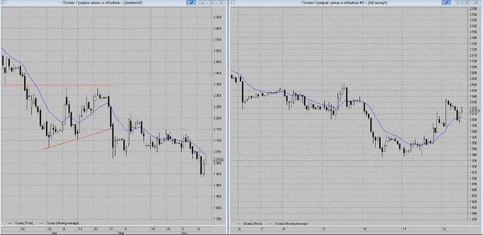Click date label 12 on 60-minute time axis
Image resolution: width=483 pixels, height=235 pixels.
444,230
